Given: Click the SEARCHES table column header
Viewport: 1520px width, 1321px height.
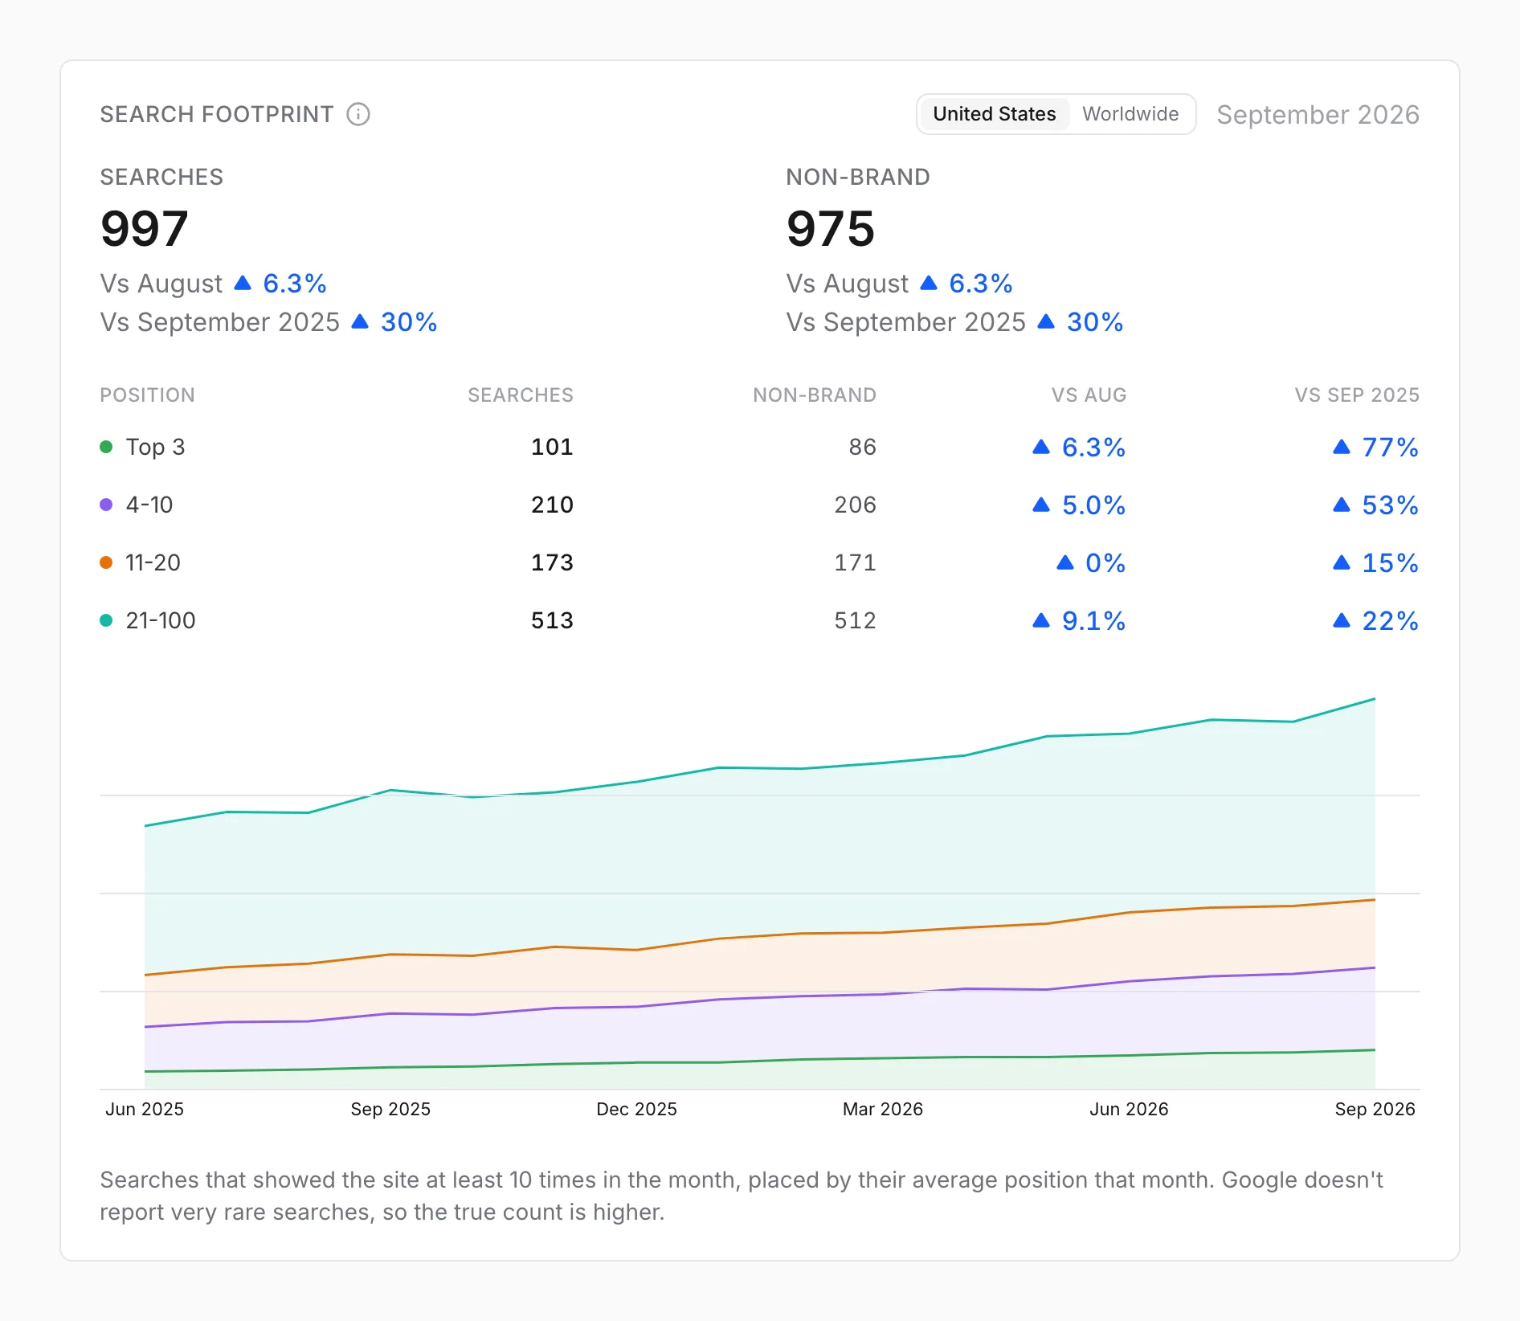Looking at the screenshot, I should click(521, 395).
